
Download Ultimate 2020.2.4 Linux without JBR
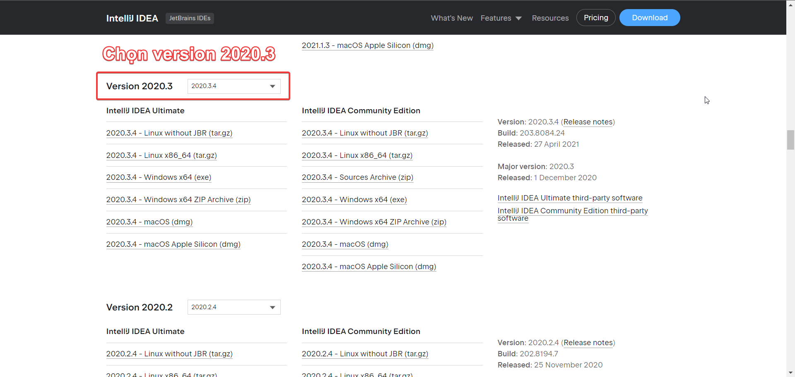tap(169, 354)
